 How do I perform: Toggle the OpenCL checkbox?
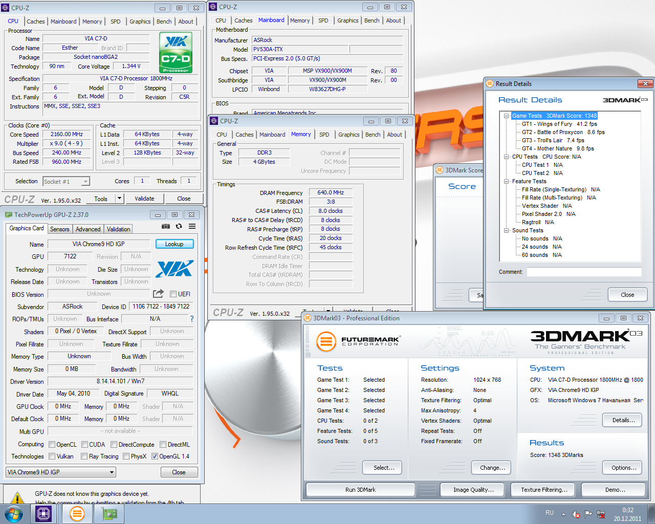pos(52,445)
